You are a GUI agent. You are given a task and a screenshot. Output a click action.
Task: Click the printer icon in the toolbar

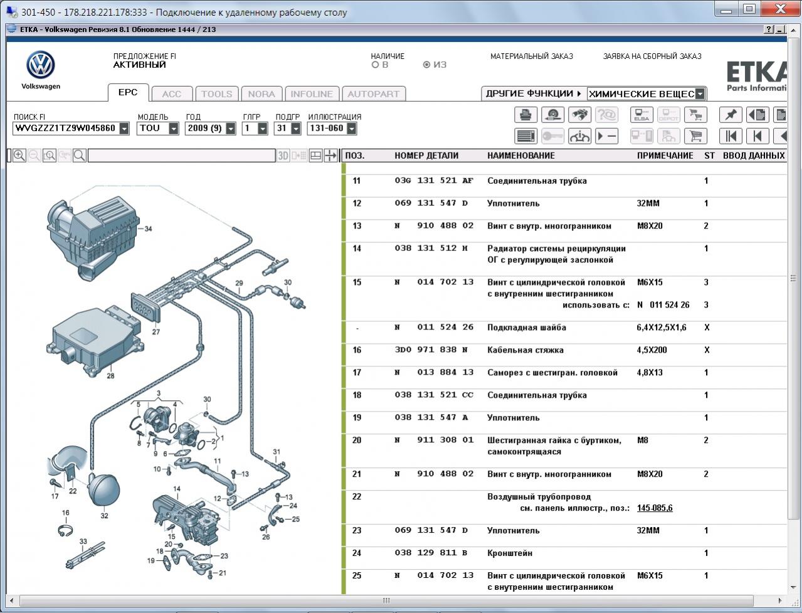(x=526, y=115)
